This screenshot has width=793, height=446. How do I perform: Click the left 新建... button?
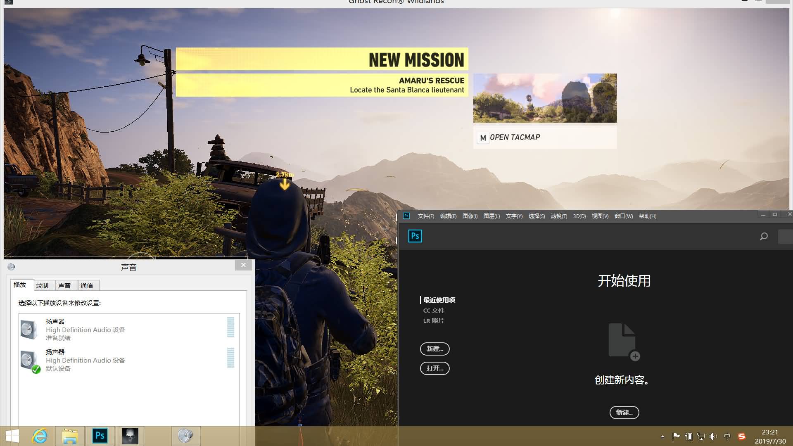click(x=434, y=349)
